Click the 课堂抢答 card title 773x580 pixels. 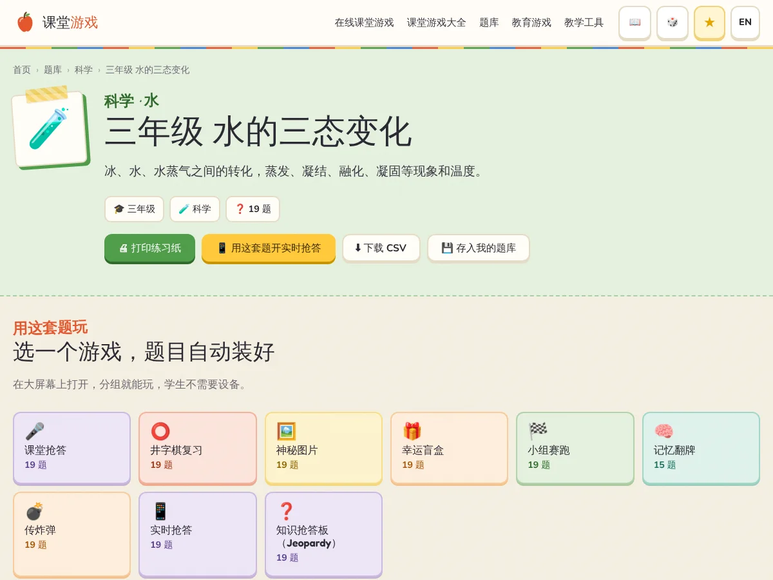click(x=45, y=450)
